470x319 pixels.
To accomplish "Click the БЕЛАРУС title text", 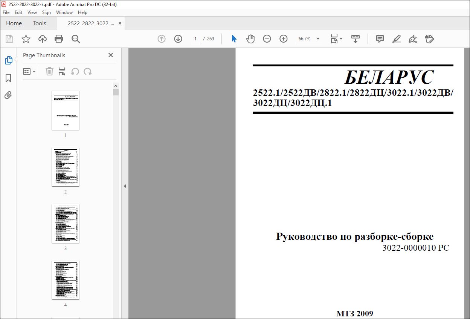I will tap(389, 77).
